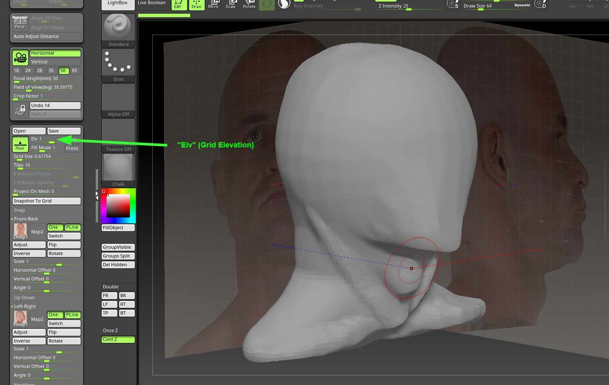Select the Scale tool
Viewport: 609px width, 385px height.
tap(231, 5)
